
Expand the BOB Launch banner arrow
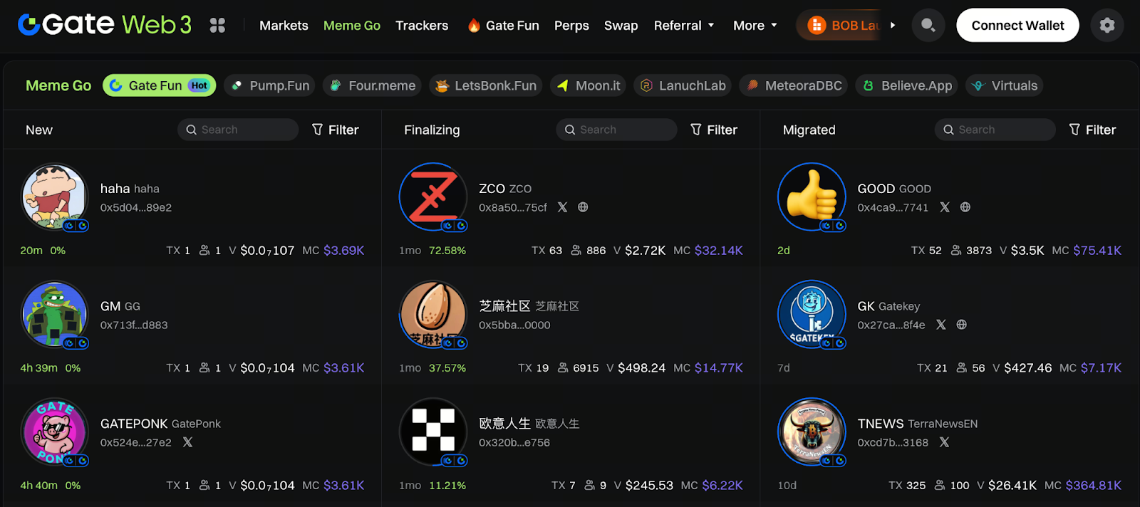tap(892, 25)
